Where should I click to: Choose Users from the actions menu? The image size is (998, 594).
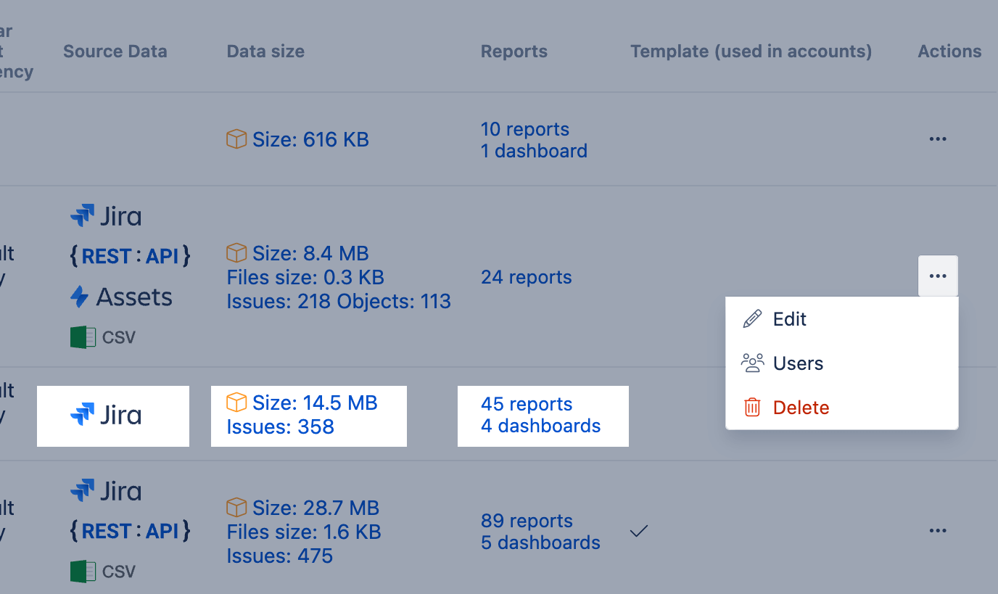tap(798, 363)
